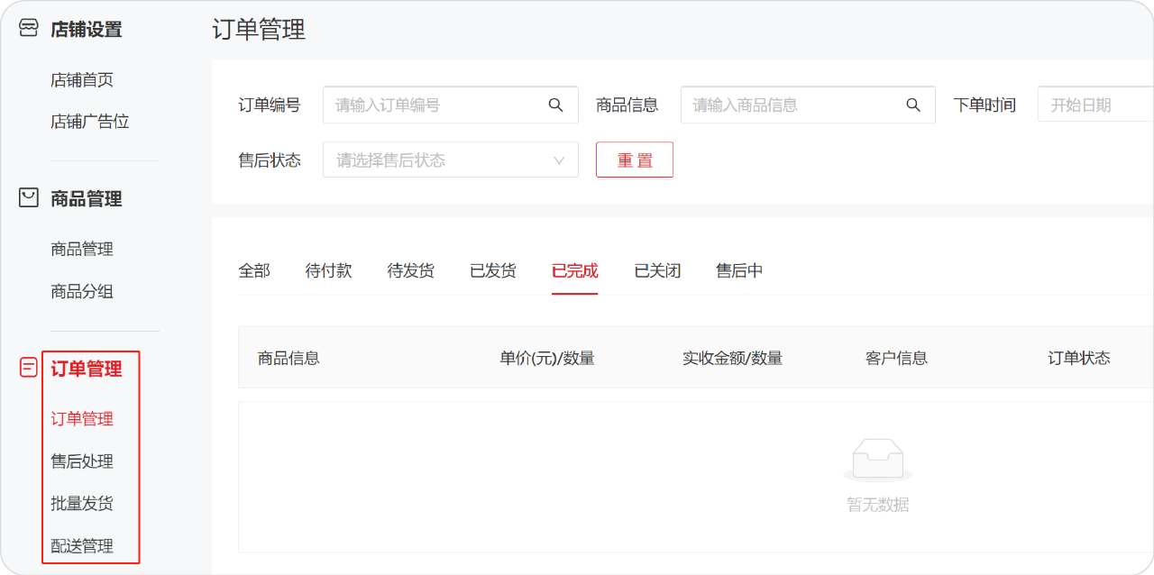
Task: Go to 店铺广告位 sidebar item
Action: point(90,122)
